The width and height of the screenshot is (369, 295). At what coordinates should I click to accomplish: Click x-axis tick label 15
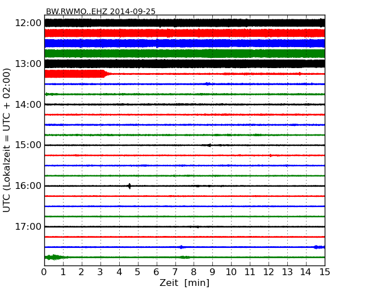click(x=325, y=272)
